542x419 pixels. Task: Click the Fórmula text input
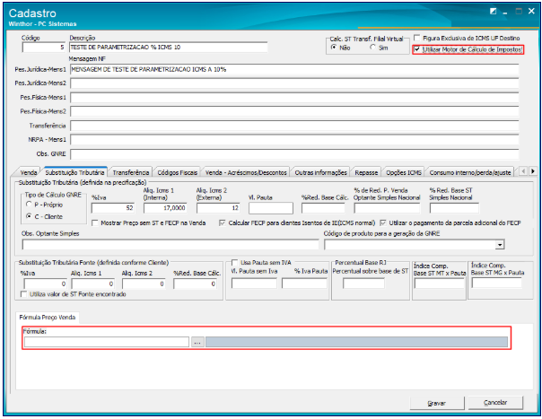107,342
